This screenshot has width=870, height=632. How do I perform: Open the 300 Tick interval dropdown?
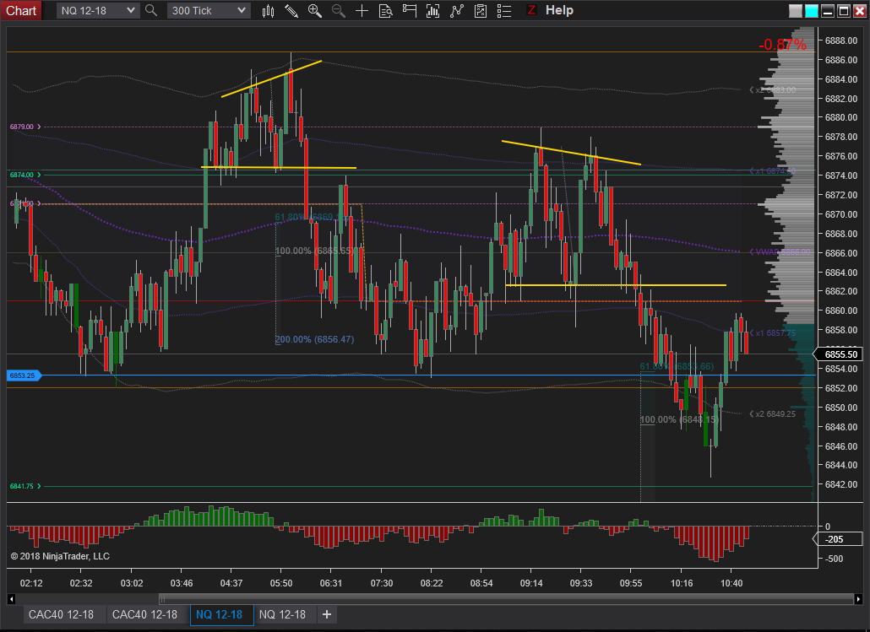click(209, 10)
